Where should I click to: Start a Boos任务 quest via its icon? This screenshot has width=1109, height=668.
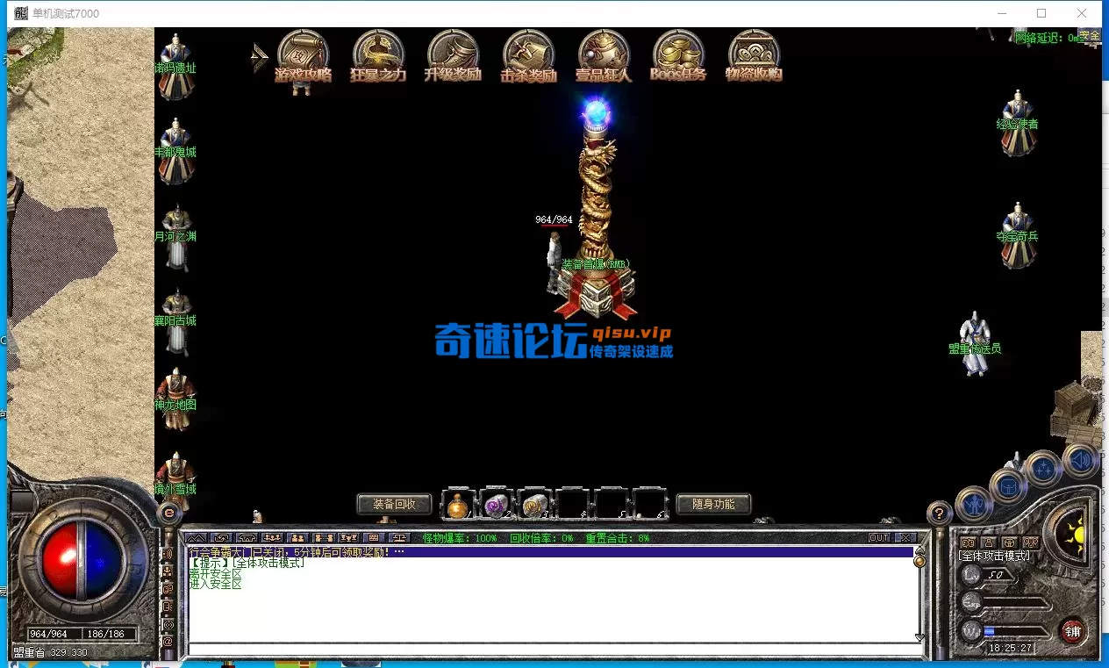click(x=678, y=53)
